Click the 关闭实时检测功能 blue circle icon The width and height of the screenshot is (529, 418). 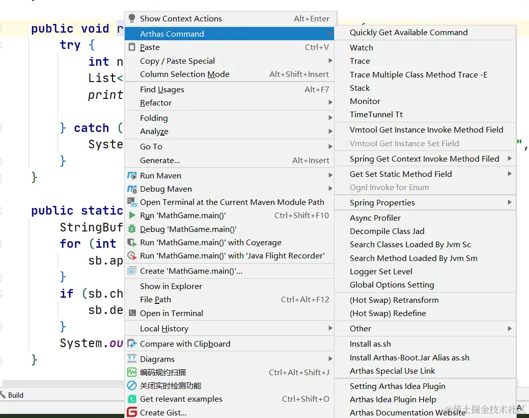point(132,385)
